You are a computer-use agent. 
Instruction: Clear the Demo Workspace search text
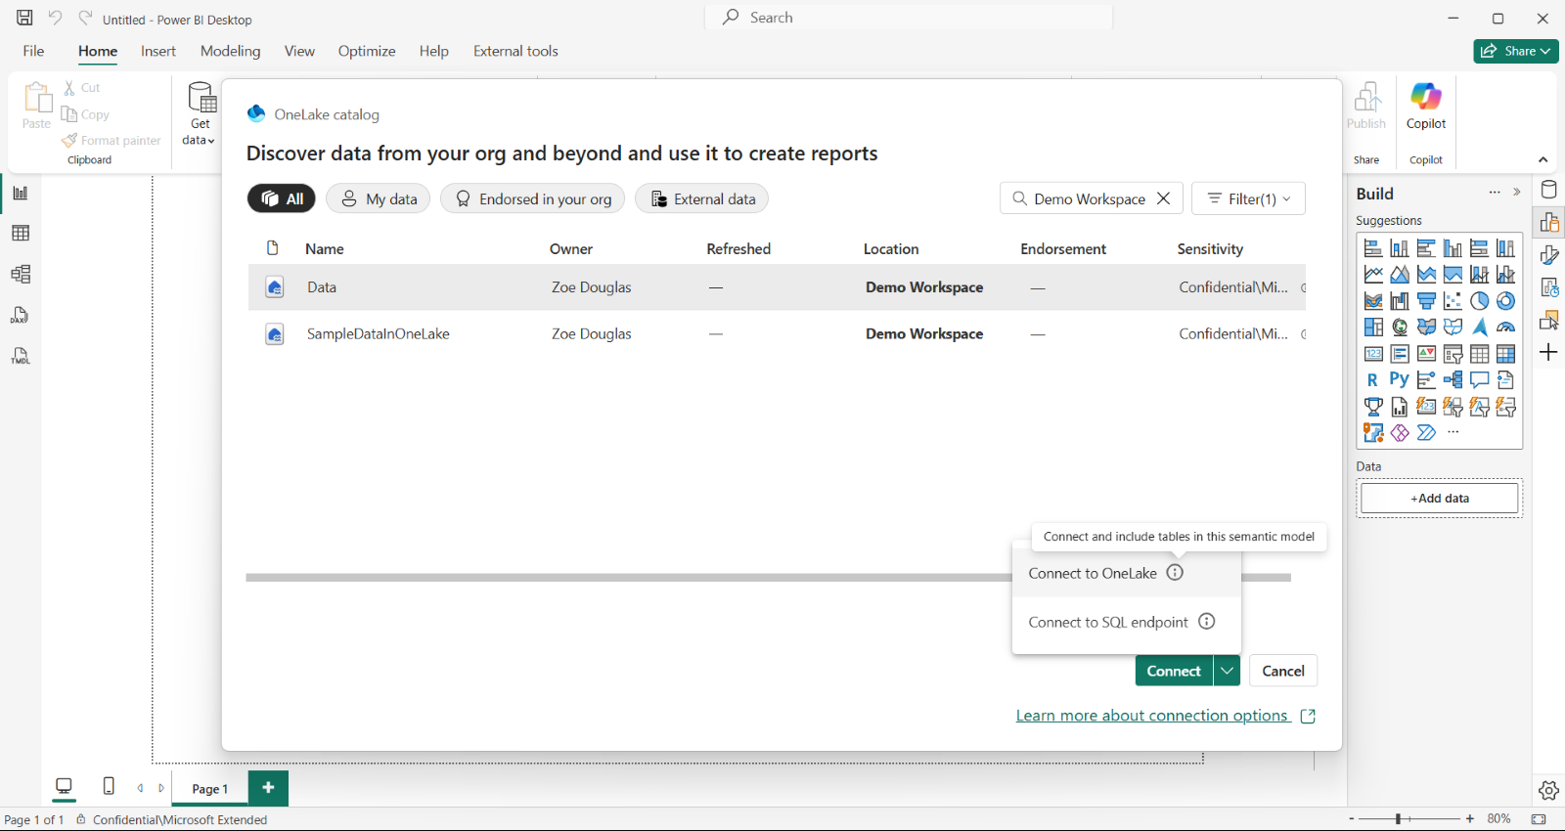(1163, 198)
